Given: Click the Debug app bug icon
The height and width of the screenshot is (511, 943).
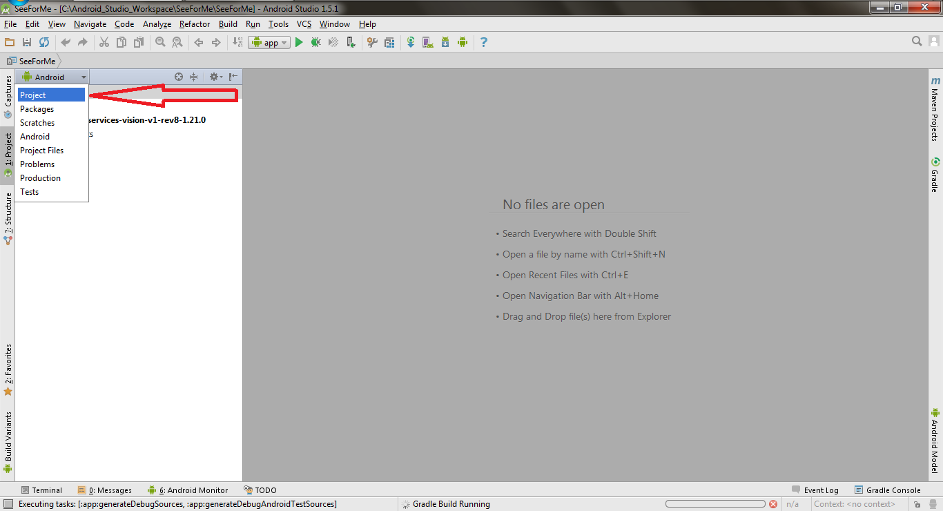Looking at the screenshot, I should (x=316, y=42).
